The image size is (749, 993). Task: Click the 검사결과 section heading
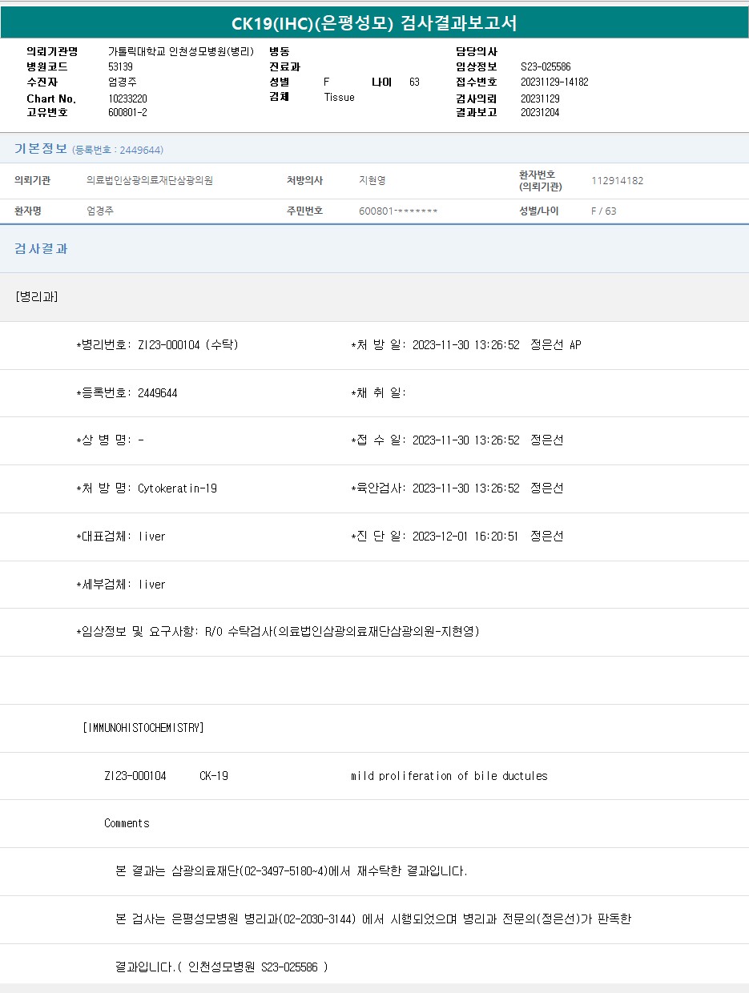(x=41, y=249)
